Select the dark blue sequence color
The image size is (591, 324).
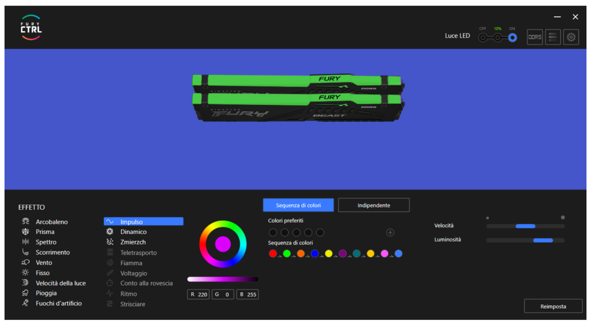(315, 254)
